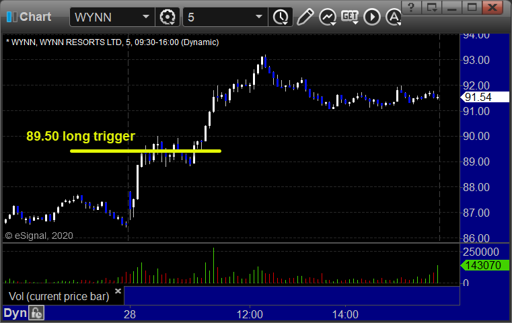Click the Chart window icon in the title bar
This screenshot has height=323, width=512.
[11, 17]
